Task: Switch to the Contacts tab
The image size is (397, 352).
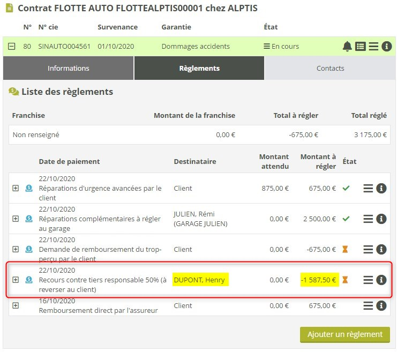Action: coord(330,68)
